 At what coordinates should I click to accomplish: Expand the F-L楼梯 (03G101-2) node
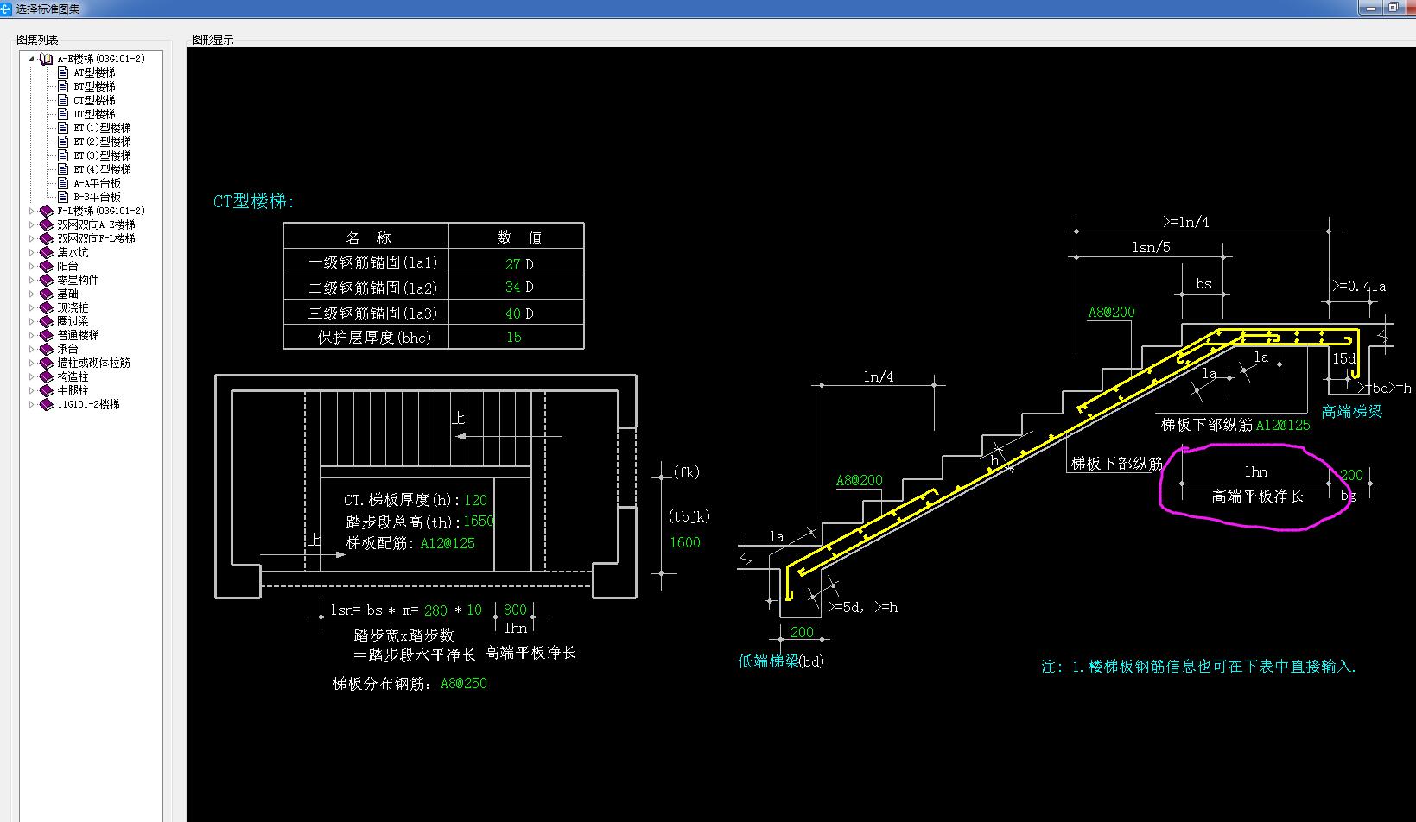(32, 211)
